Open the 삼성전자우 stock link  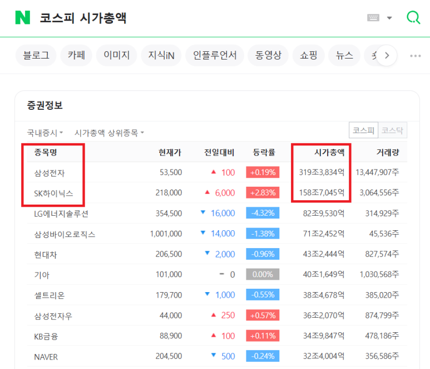tap(53, 316)
